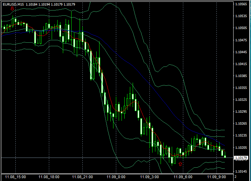
Task: Click the red down arrow signal marker
Action: point(12,8)
